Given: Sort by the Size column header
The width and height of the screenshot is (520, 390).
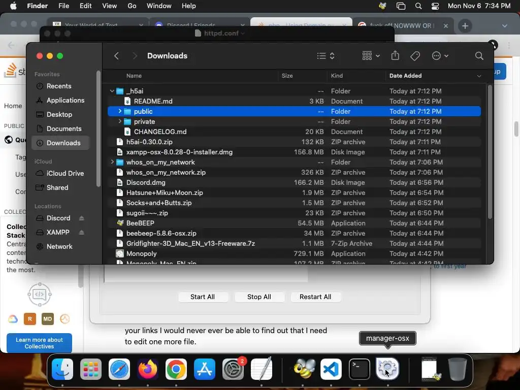Looking at the screenshot, I should coord(287,76).
